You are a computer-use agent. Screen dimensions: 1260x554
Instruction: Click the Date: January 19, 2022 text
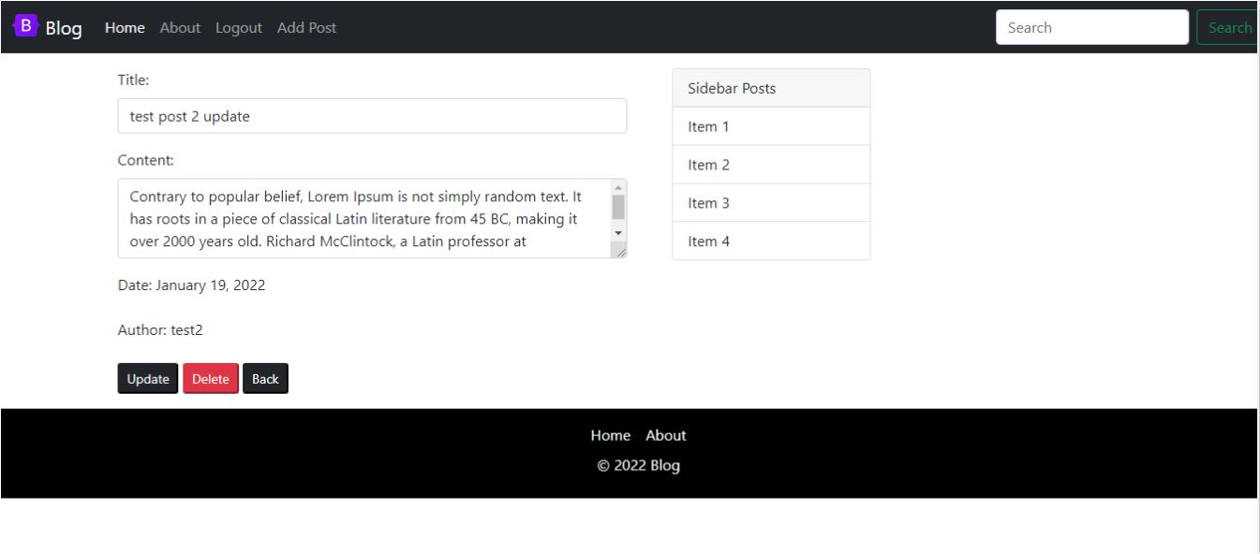192,284
